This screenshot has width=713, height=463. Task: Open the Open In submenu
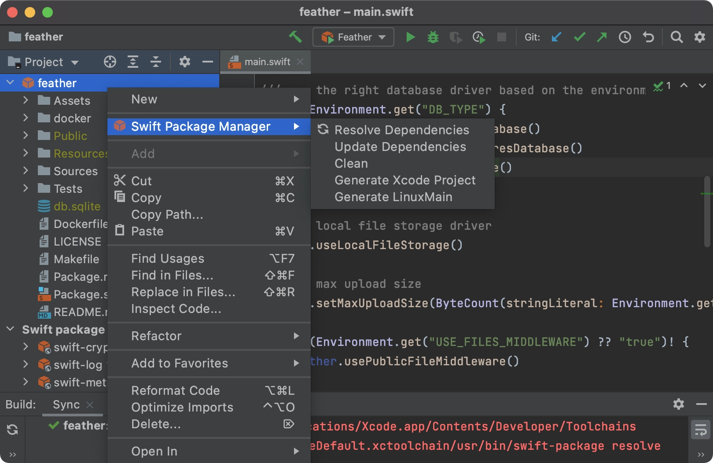(x=209, y=451)
